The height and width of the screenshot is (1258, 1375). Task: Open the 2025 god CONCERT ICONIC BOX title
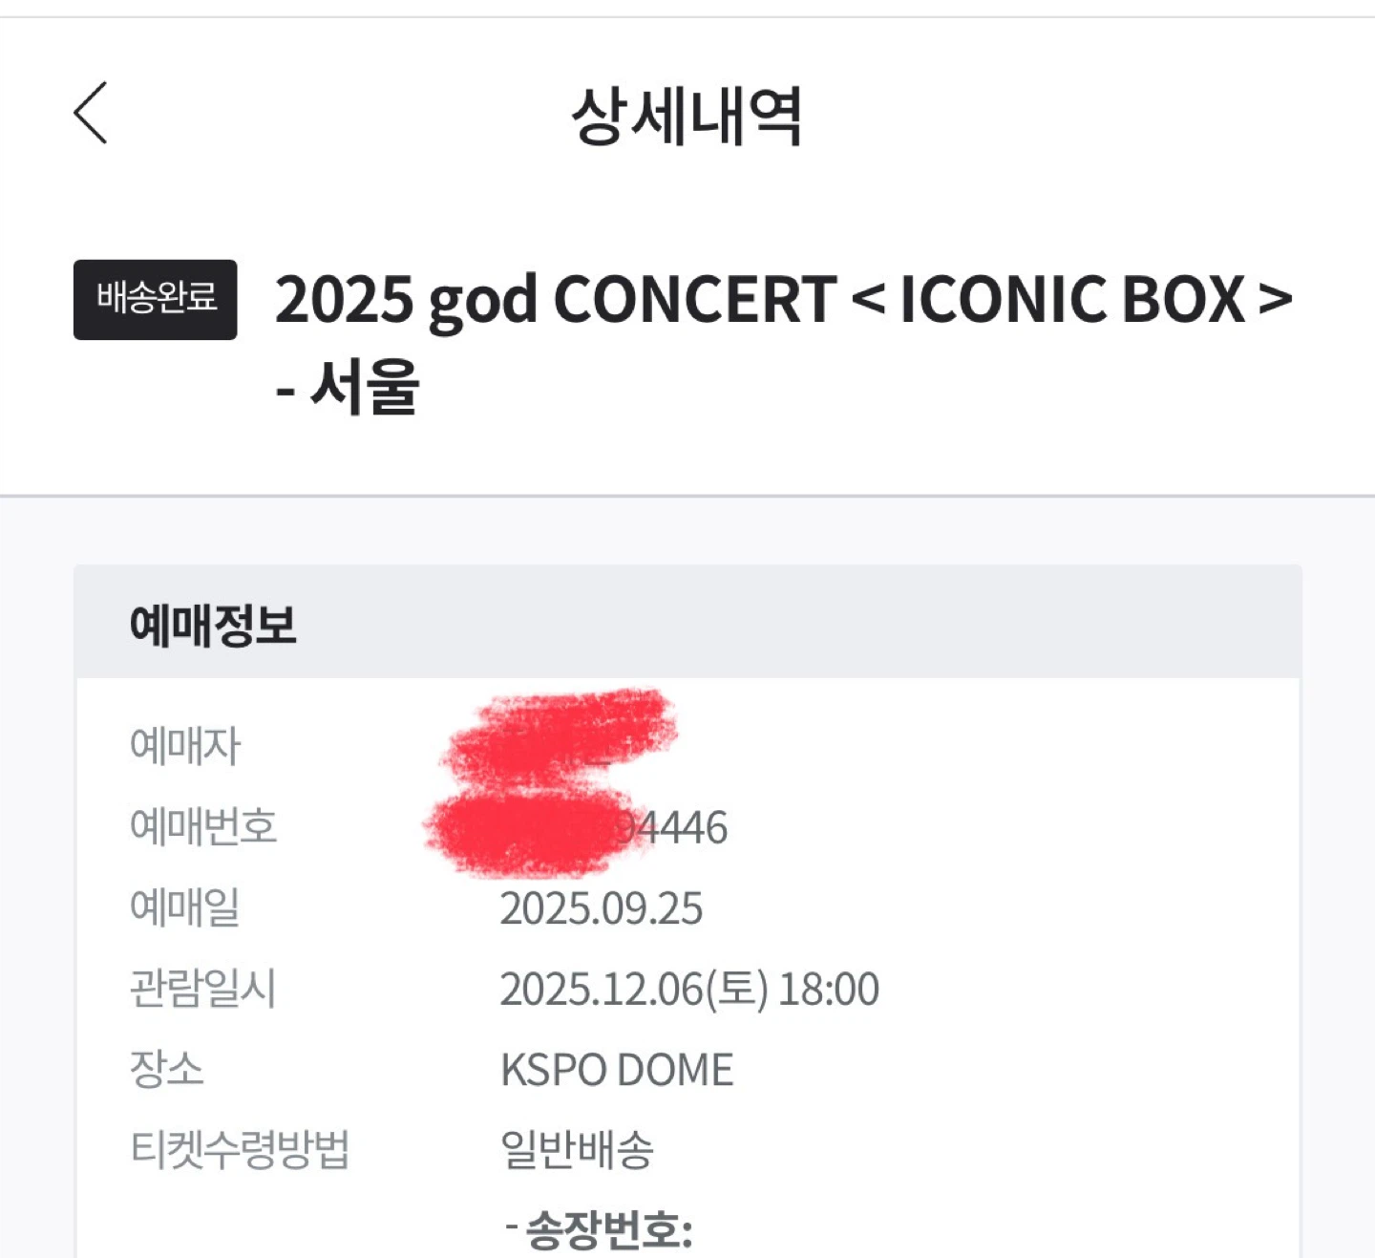point(783,300)
